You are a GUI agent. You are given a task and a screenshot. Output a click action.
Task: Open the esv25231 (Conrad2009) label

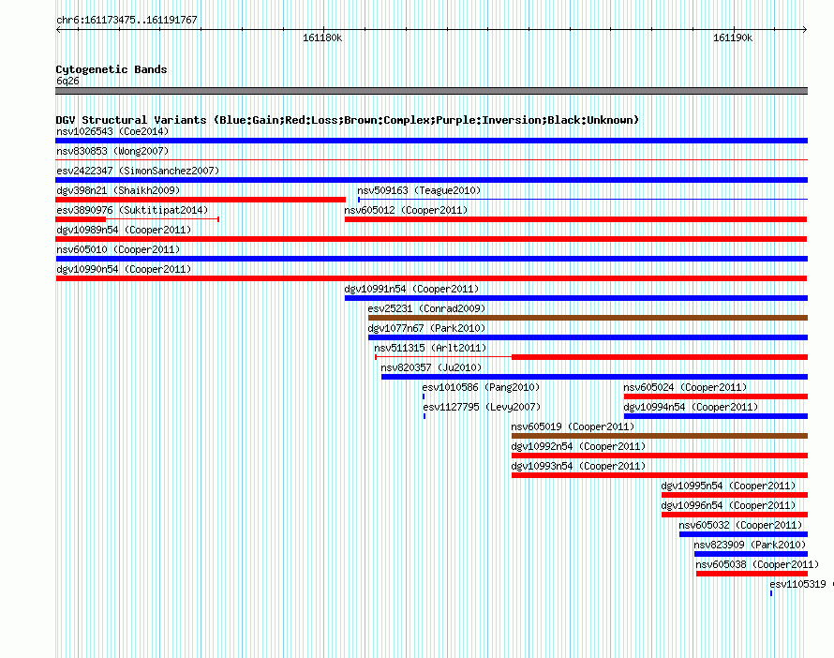point(426,308)
